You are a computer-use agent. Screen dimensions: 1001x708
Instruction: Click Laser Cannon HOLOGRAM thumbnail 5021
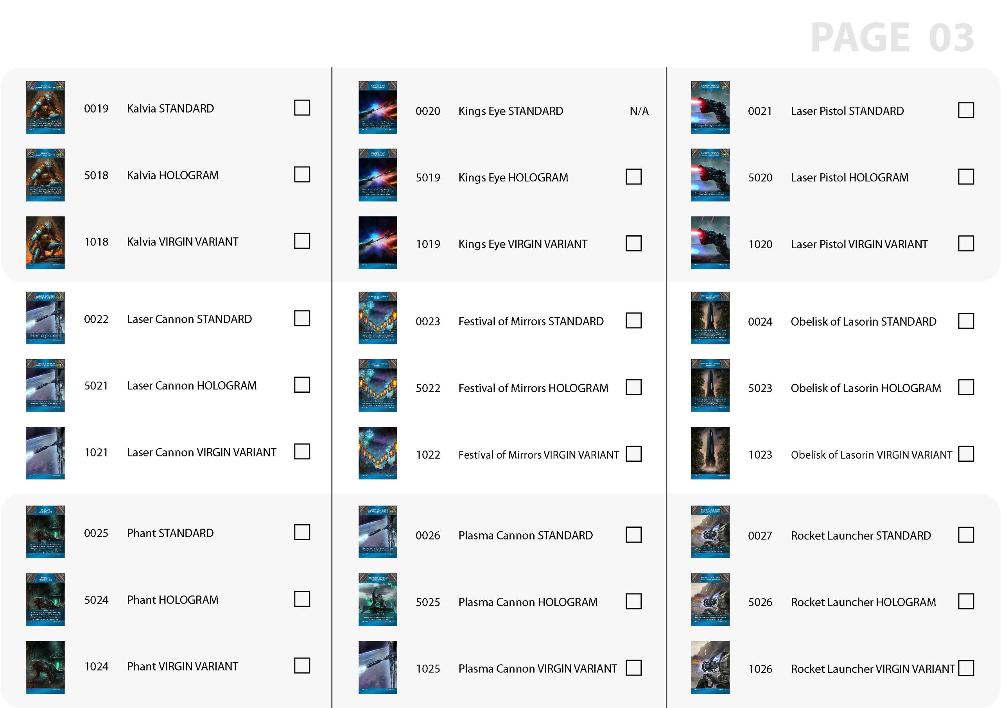click(45, 387)
